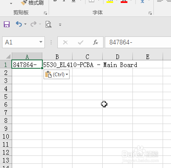Expand the Name Box dropdown arrow
Viewport: 171px width, 168px height.
[x=41, y=42]
